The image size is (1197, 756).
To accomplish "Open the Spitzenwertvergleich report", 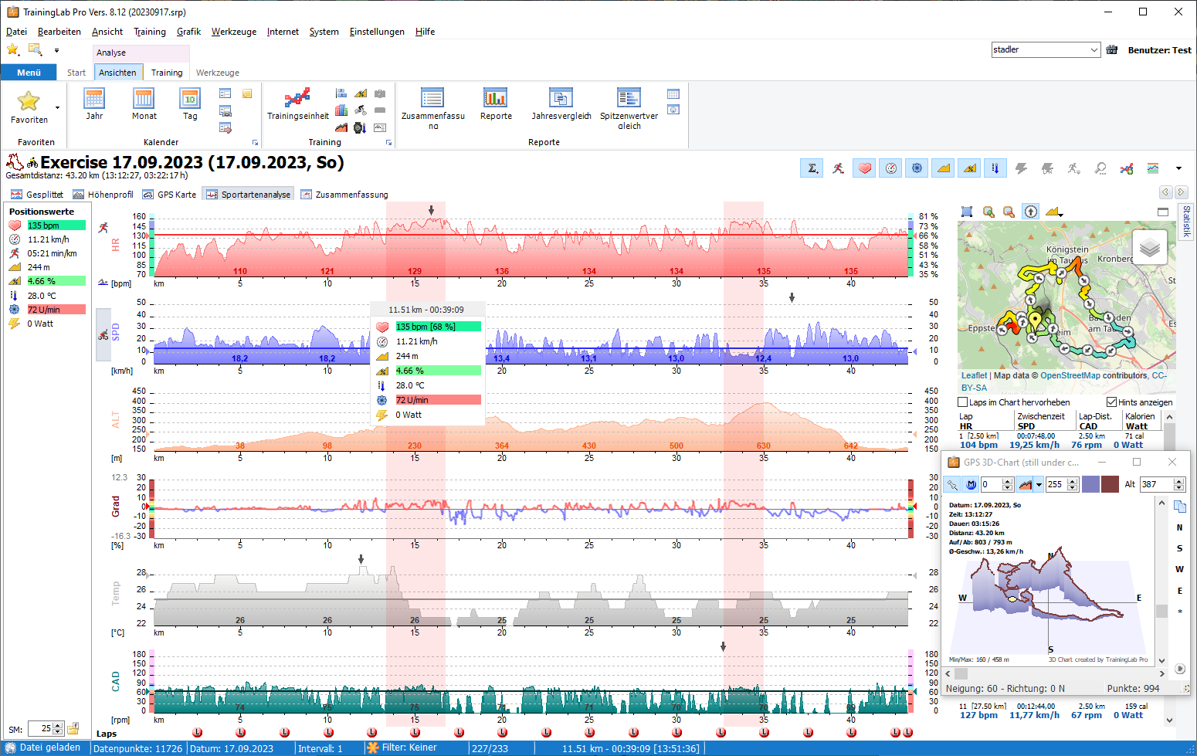I will 629,108.
